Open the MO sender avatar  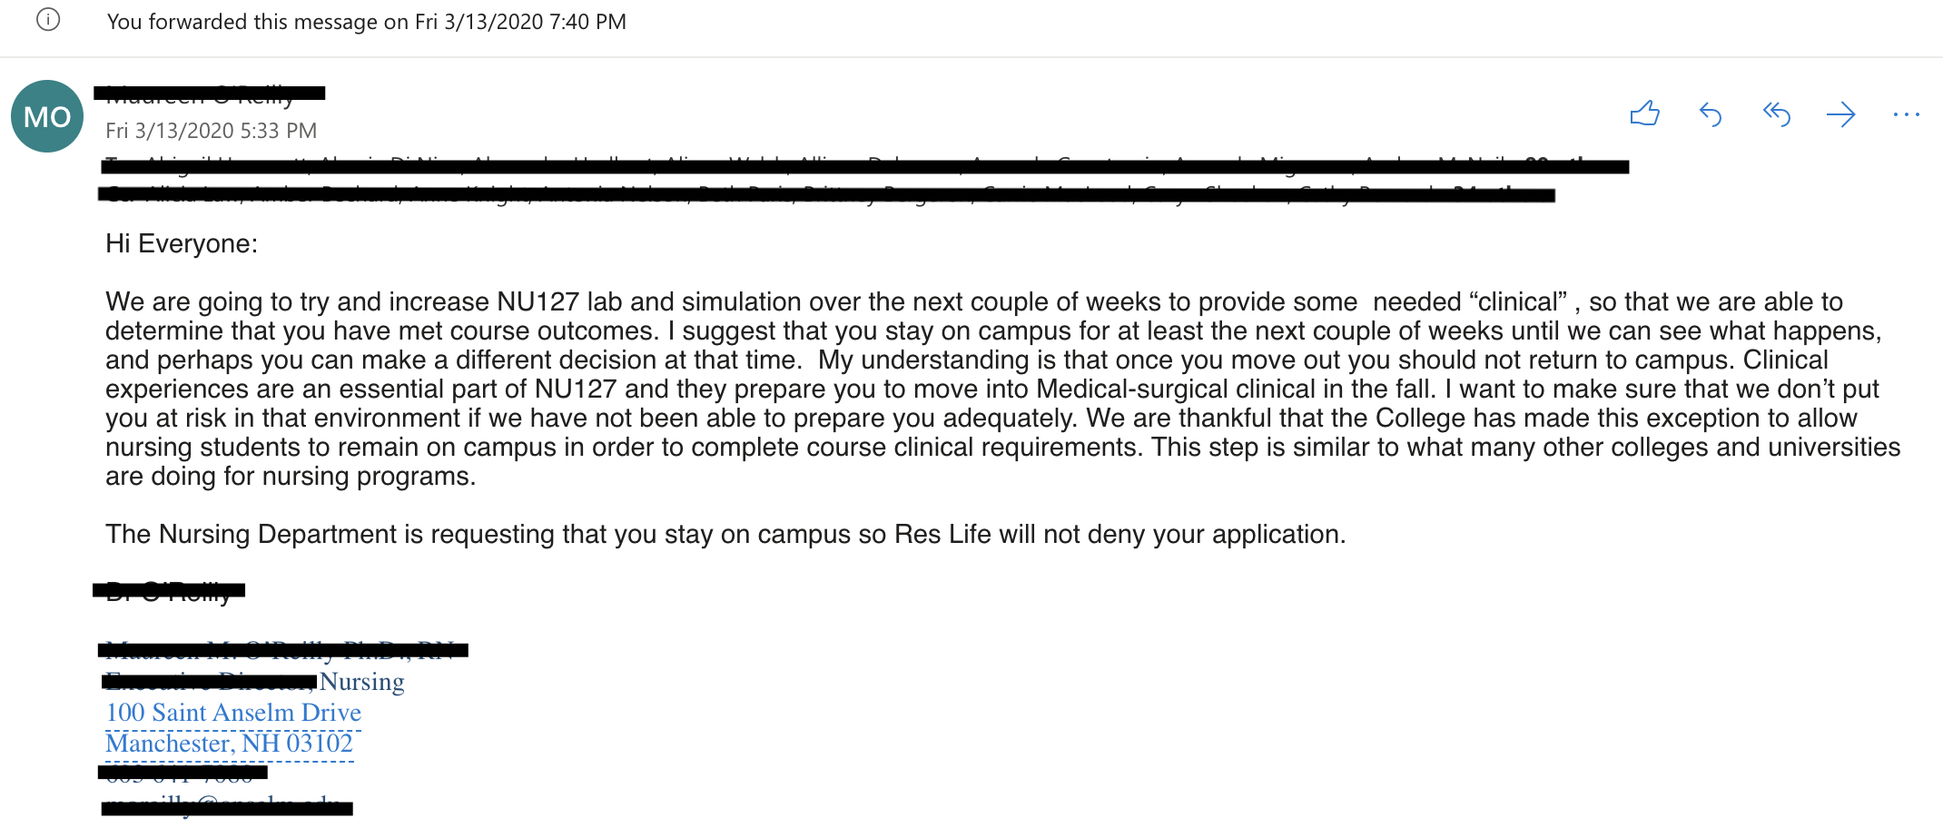[47, 116]
